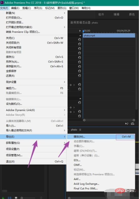Choose 退出(X) to quit Premiere
The height and width of the screenshot is (199, 140).
pyautogui.click(x=33, y=162)
